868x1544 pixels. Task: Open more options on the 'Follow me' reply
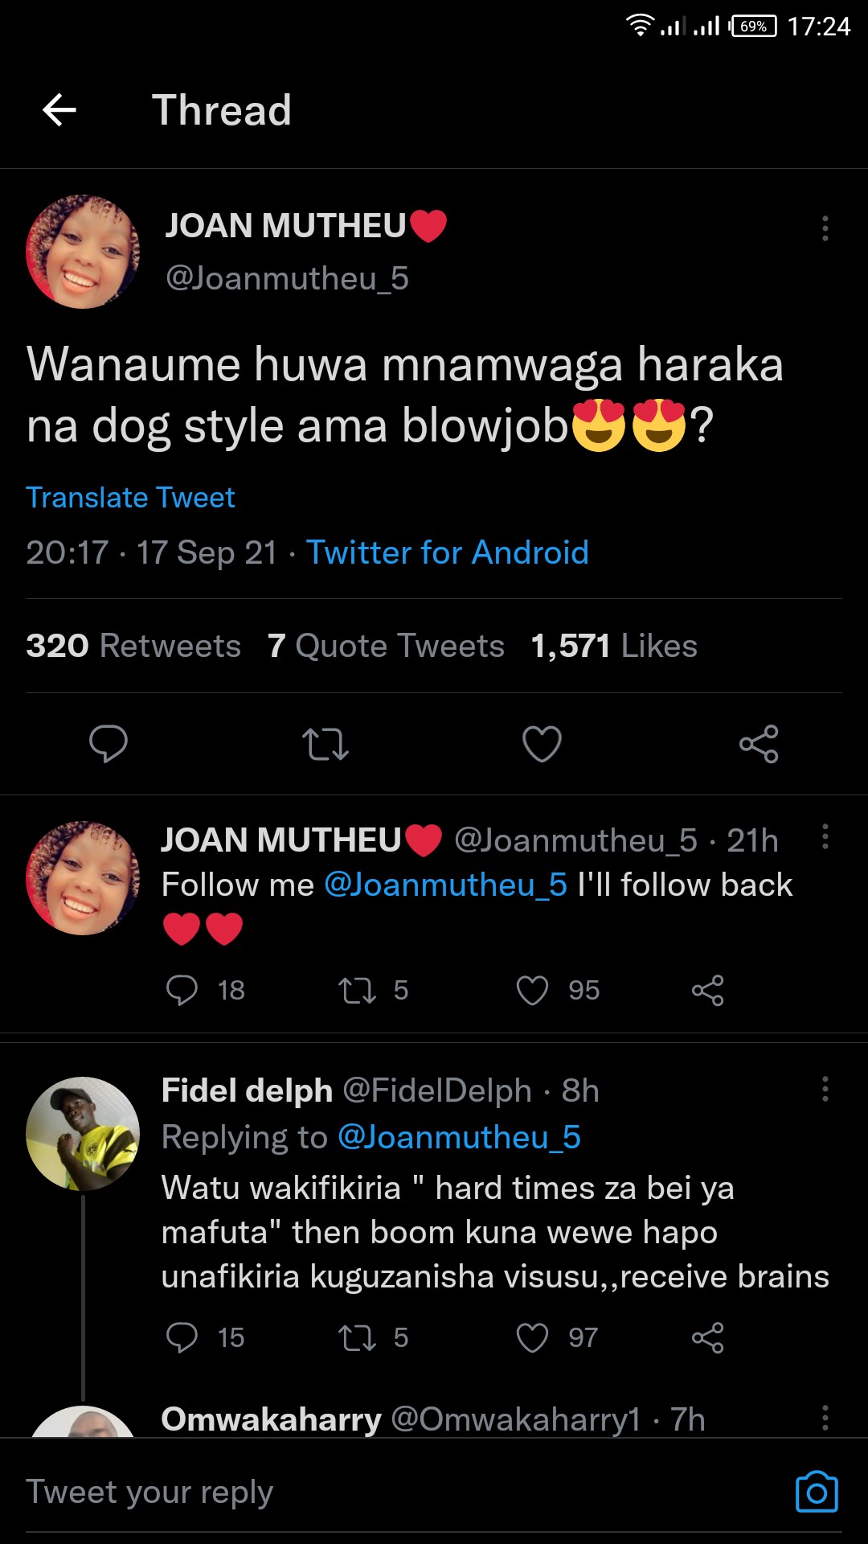tap(825, 837)
